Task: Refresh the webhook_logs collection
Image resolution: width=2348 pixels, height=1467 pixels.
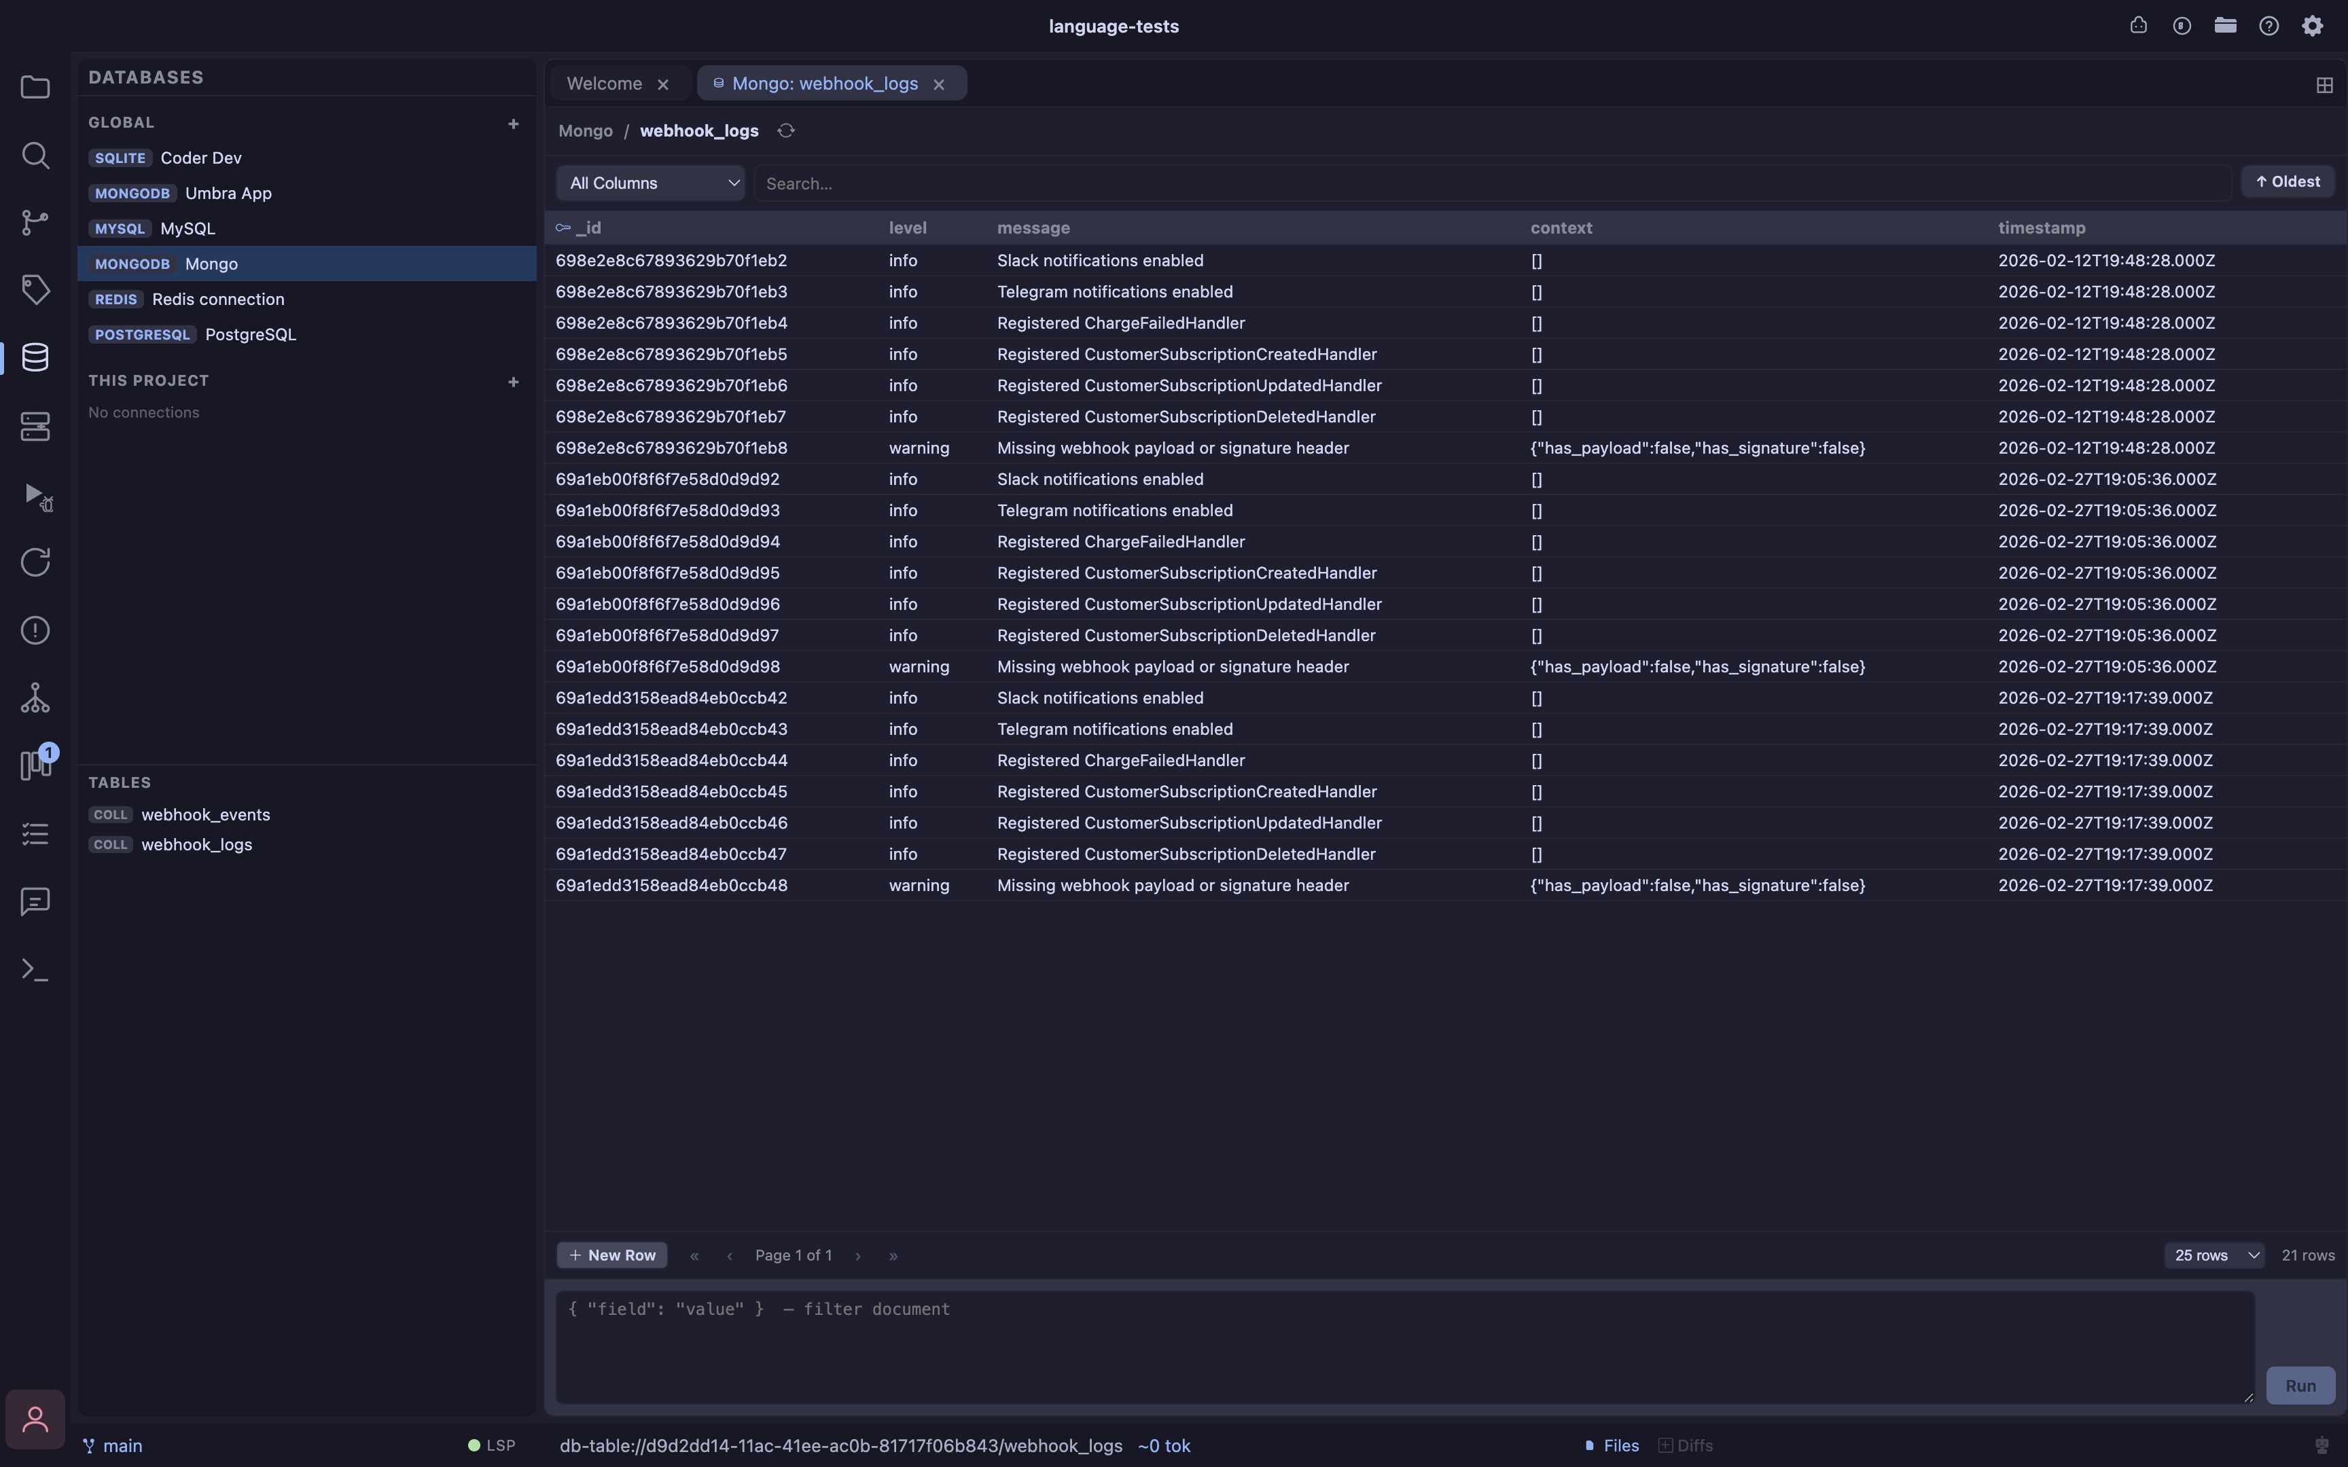Action: [x=786, y=130]
